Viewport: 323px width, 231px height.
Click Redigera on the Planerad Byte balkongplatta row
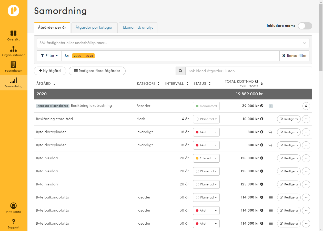click(x=289, y=197)
